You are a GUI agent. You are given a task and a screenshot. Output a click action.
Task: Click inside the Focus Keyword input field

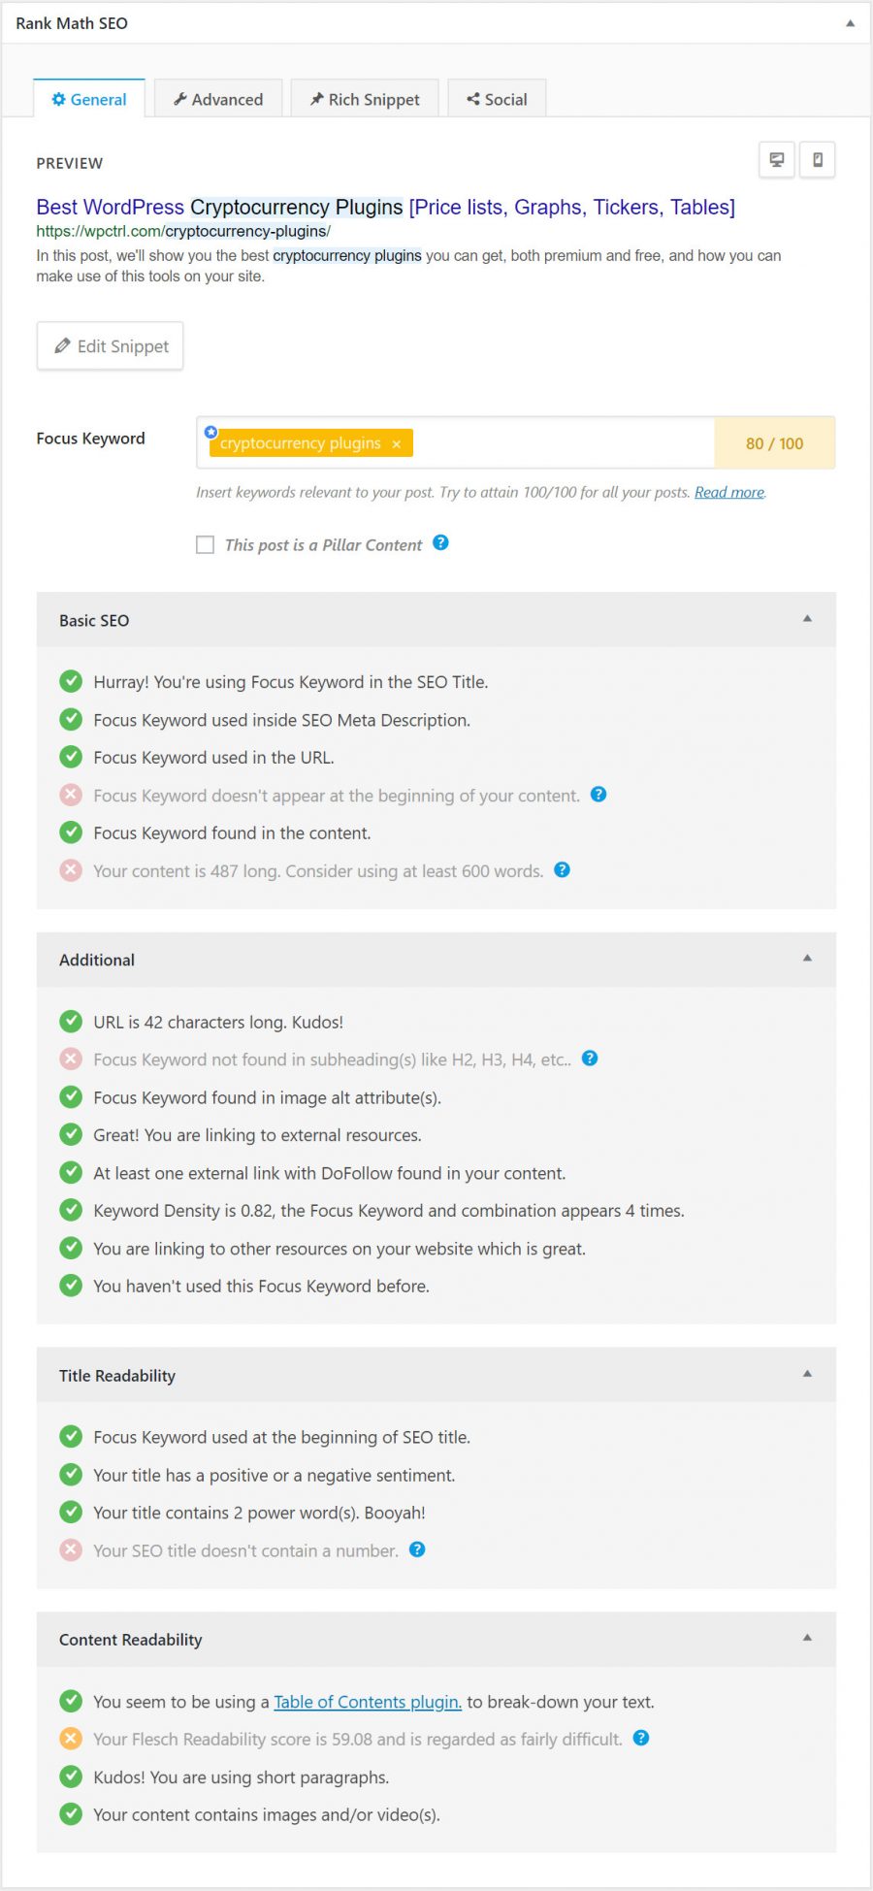tap(563, 443)
